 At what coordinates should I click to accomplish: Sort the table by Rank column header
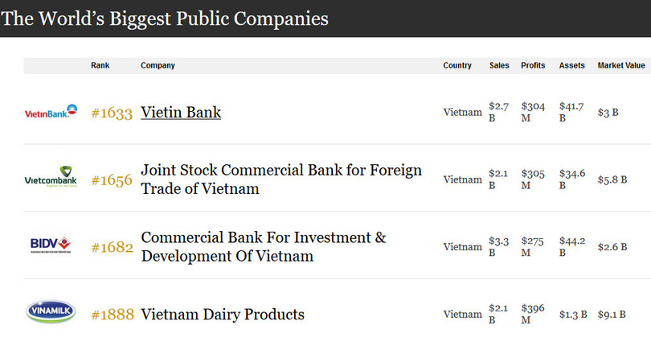tap(100, 66)
